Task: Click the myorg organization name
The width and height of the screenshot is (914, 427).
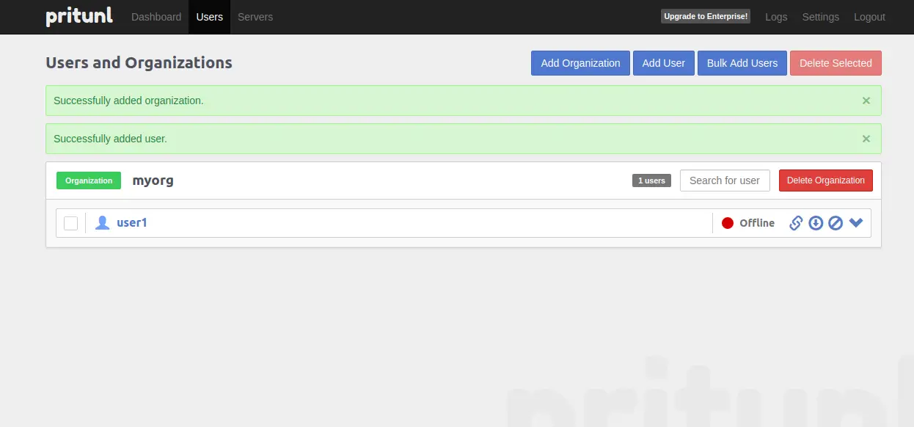Action: point(153,180)
